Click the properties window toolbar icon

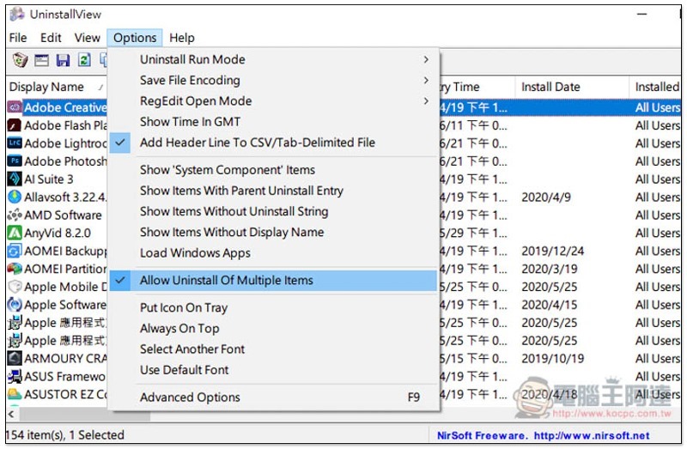point(41,60)
